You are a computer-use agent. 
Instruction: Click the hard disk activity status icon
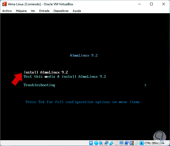coord(91,143)
